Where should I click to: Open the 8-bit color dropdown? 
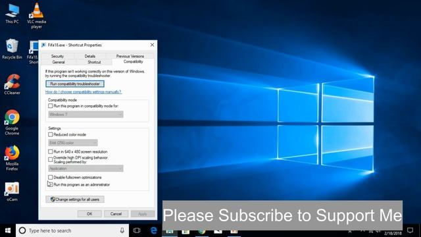point(73,143)
